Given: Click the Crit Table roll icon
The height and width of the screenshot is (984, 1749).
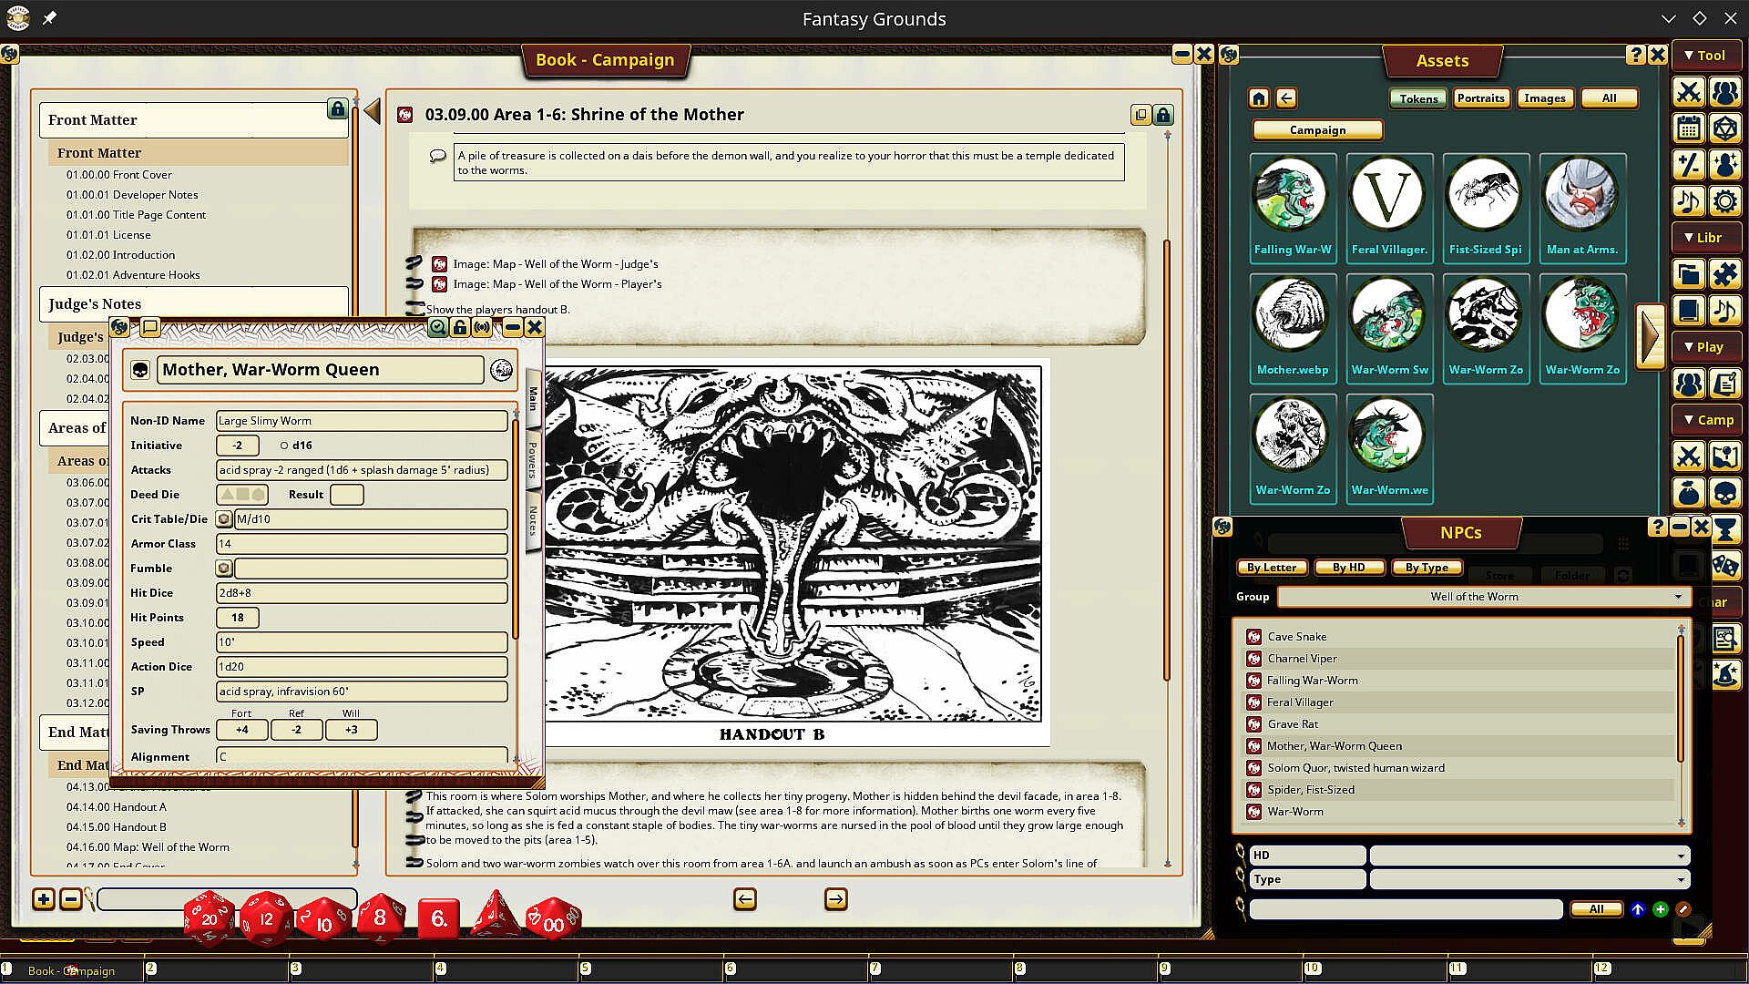Looking at the screenshot, I should pyautogui.click(x=224, y=519).
